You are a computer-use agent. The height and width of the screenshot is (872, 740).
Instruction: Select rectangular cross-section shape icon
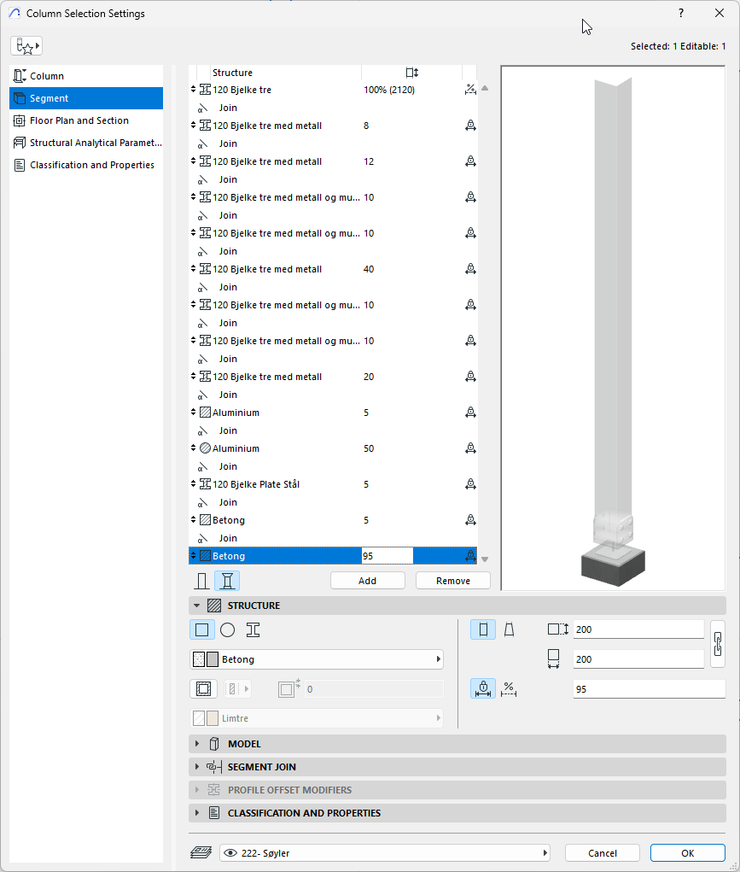coord(201,630)
